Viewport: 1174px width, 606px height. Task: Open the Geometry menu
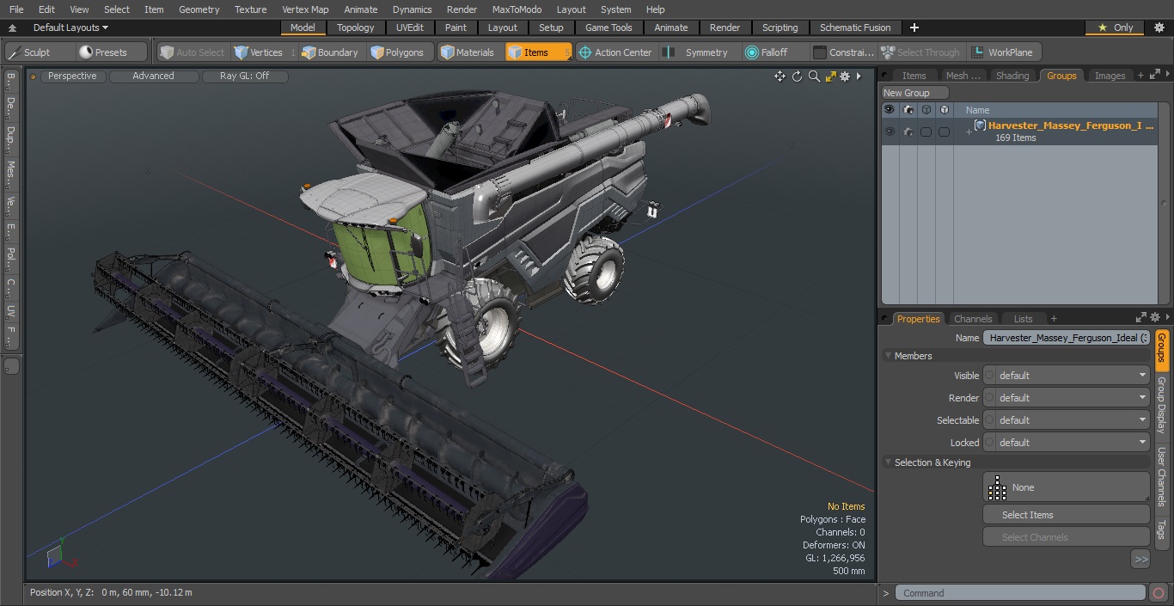[199, 9]
